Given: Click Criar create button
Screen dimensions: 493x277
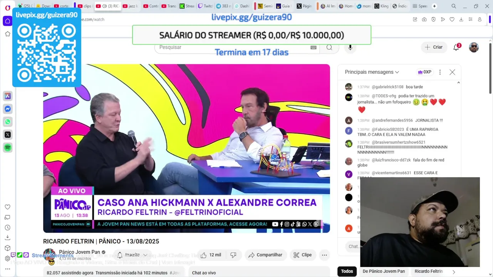Looking at the screenshot, I should tap(434, 47).
